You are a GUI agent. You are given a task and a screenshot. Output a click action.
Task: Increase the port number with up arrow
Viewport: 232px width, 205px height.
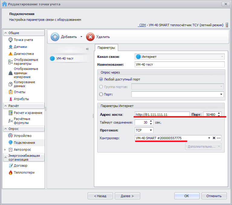click(219, 113)
